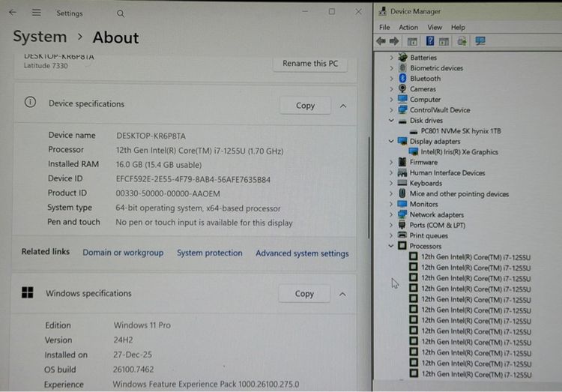The image size is (562, 392).
Task: Click the Batteries category icon
Action: [402, 58]
